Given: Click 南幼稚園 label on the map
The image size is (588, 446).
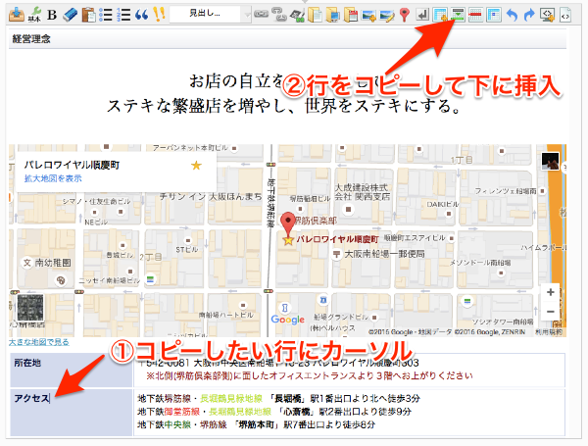Looking at the screenshot, I should coord(53,263).
